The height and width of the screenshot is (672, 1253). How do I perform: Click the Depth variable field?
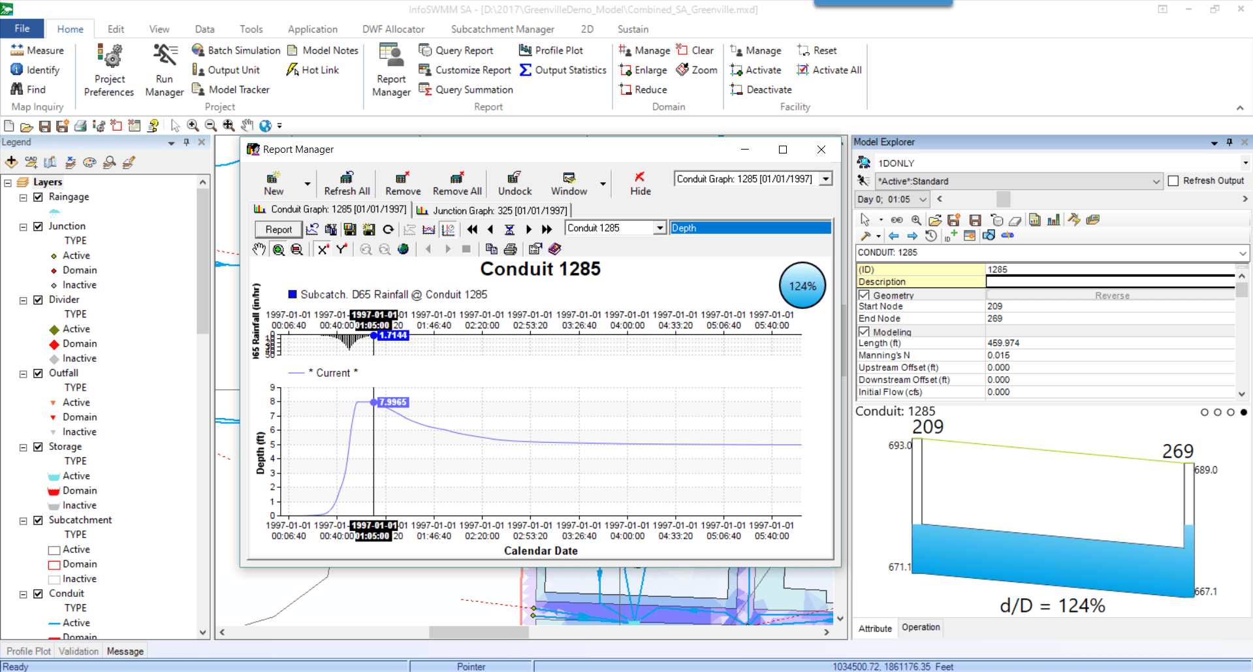[751, 228]
